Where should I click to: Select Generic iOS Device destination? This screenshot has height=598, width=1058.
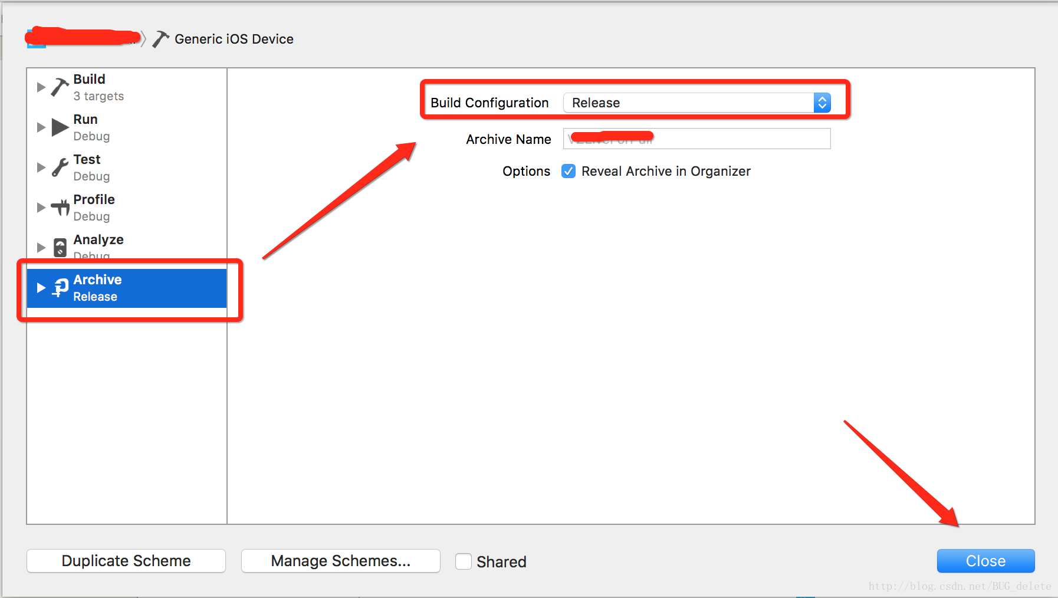pyautogui.click(x=234, y=39)
